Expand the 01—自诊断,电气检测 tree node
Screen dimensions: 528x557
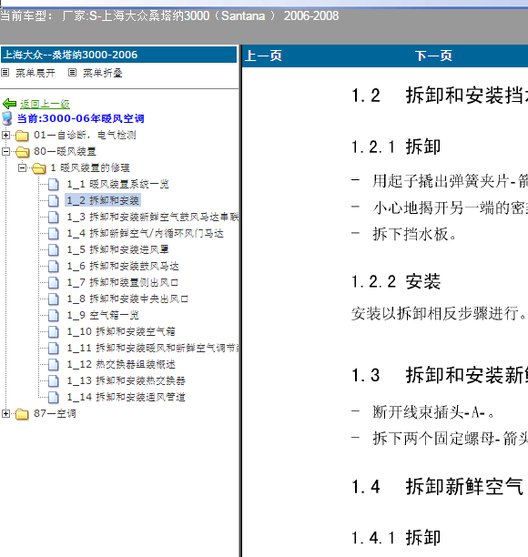(x=5, y=135)
